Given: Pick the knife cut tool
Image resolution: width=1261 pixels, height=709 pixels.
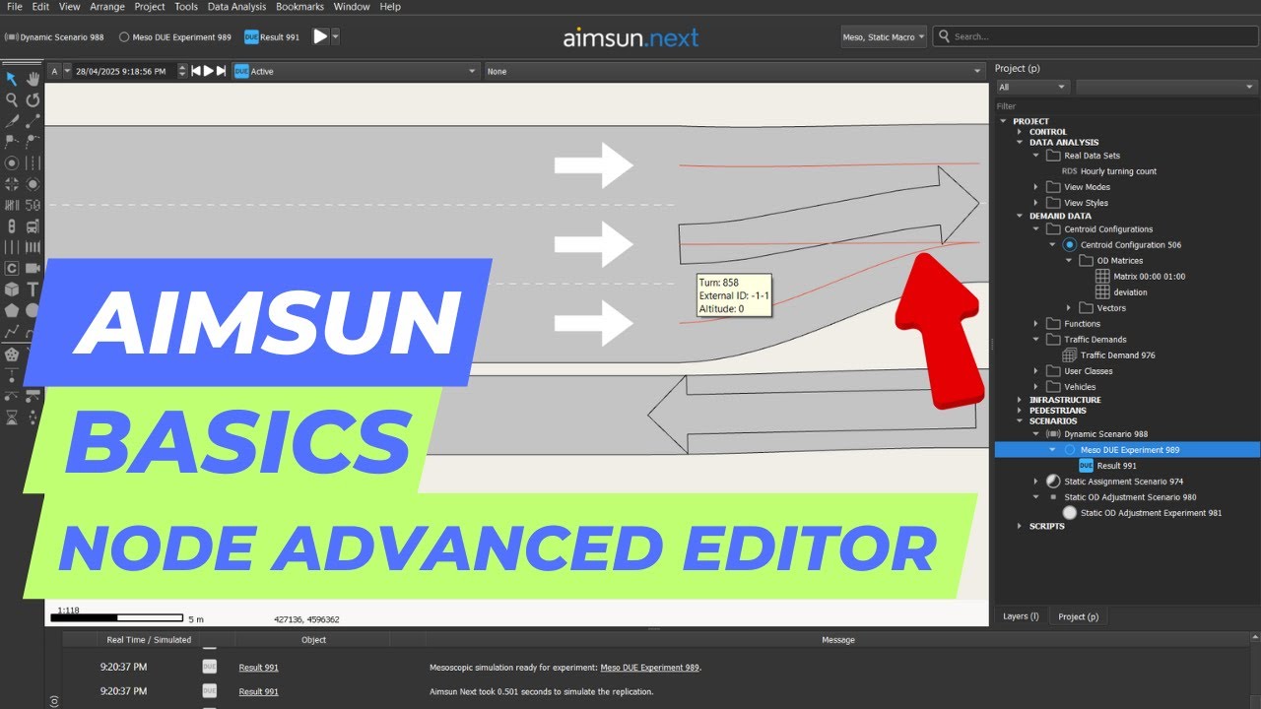Looking at the screenshot, I should [x=12, y=121].
